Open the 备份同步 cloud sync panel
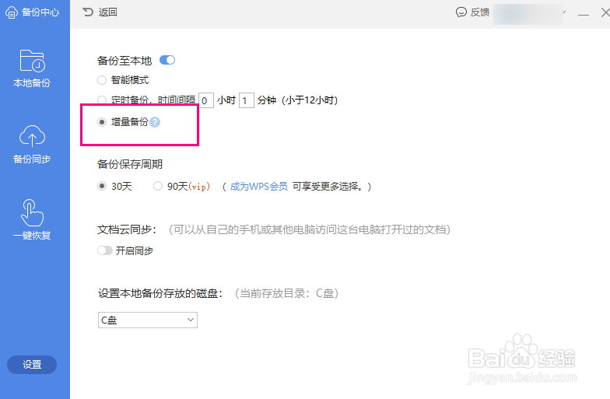 pyautogui.click(x=32, y=145)
